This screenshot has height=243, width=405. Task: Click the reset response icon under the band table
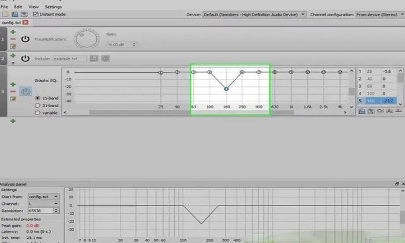(399, 111)
